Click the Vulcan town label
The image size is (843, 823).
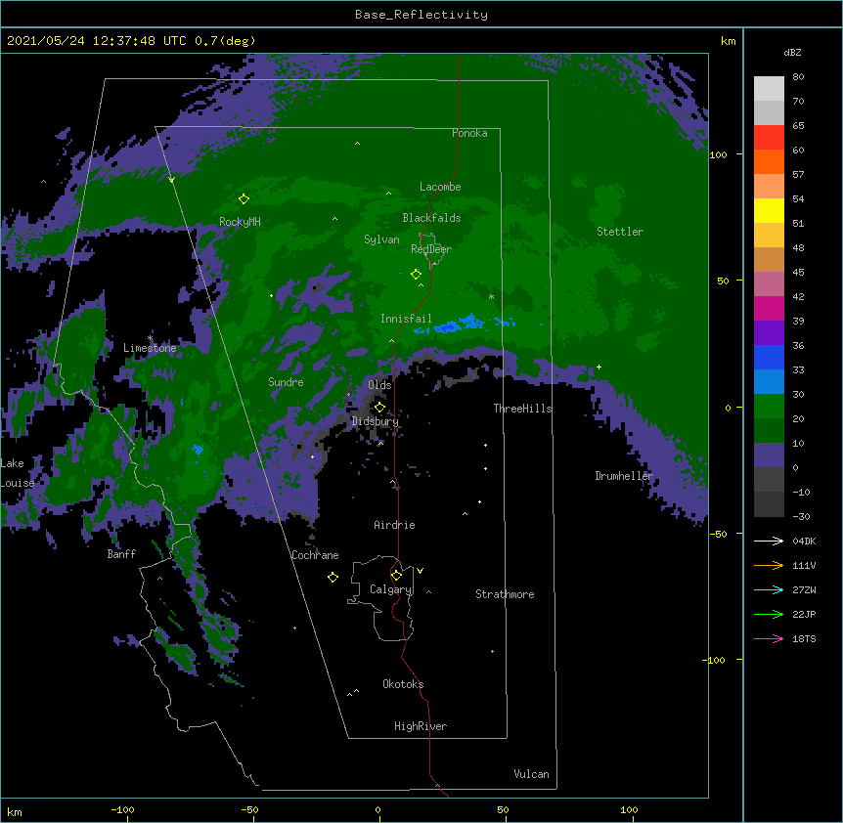pos(531,774)
